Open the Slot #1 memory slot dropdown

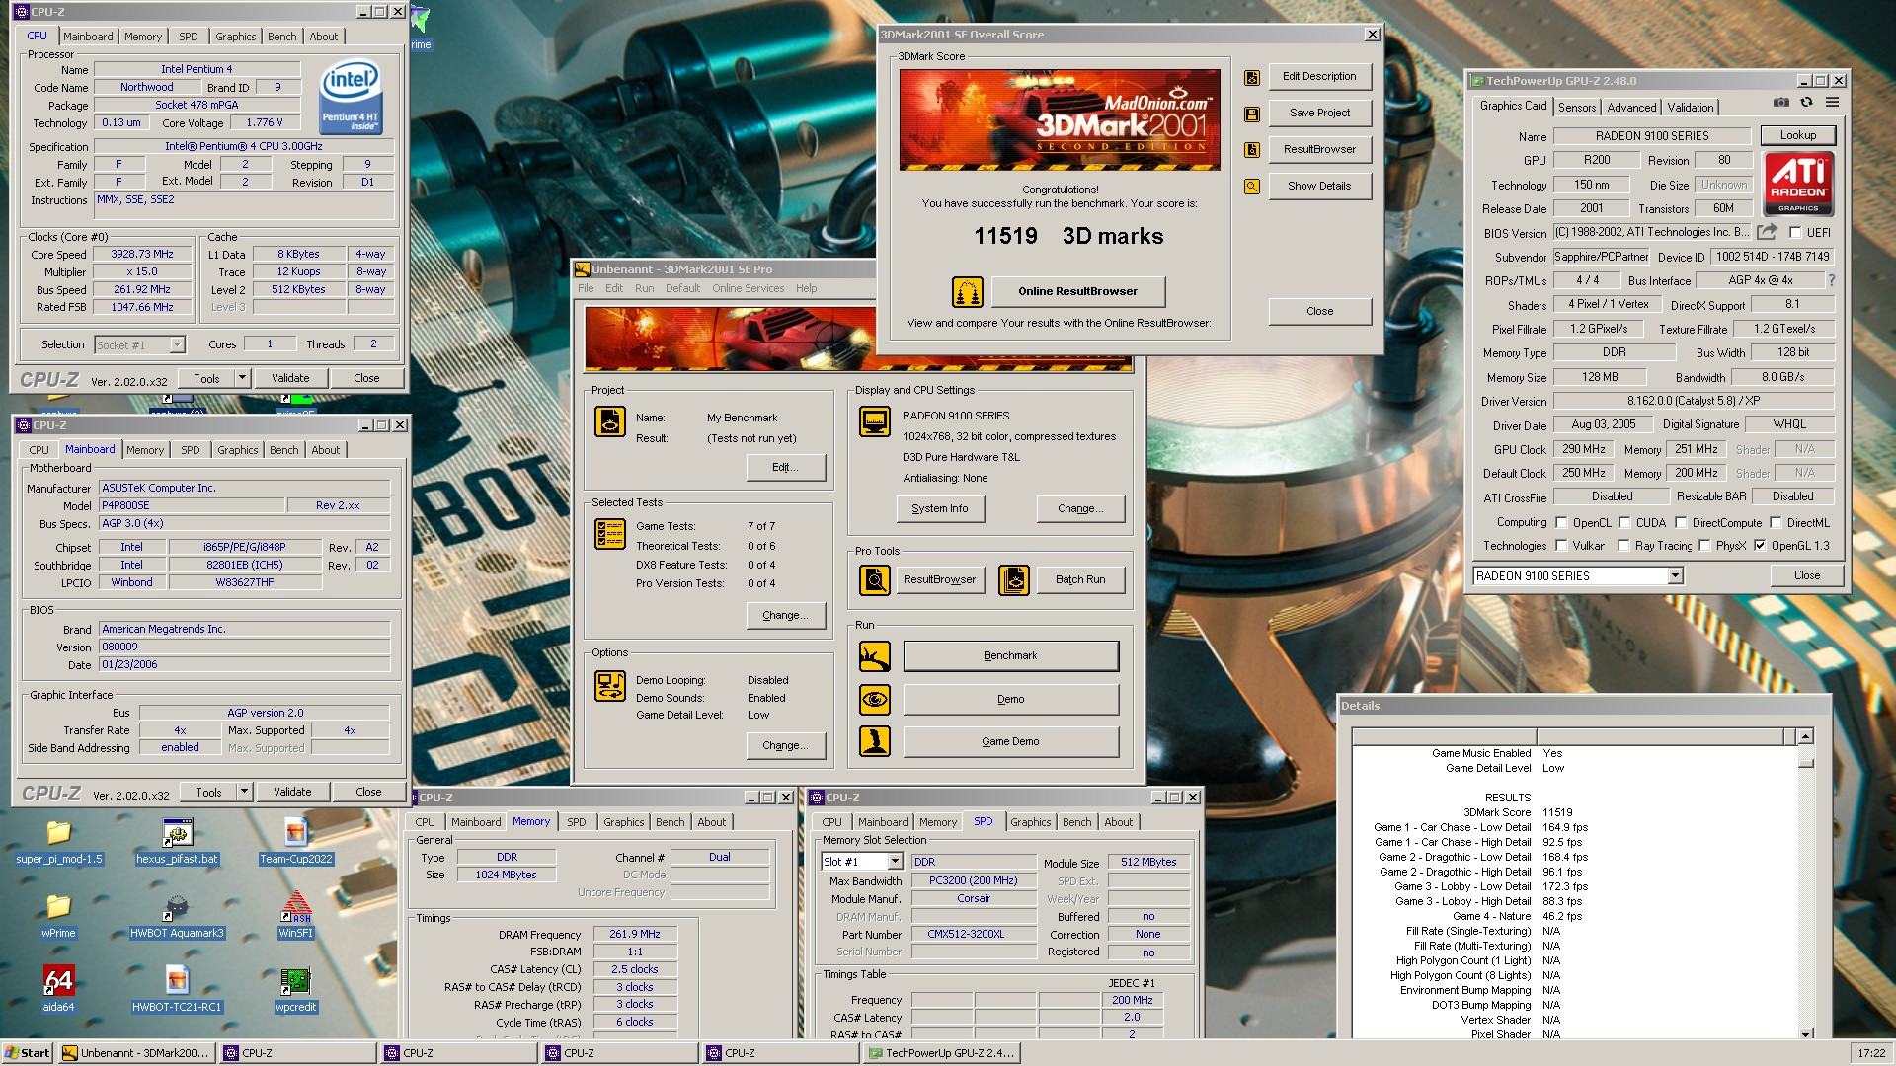tap(894, 862)
